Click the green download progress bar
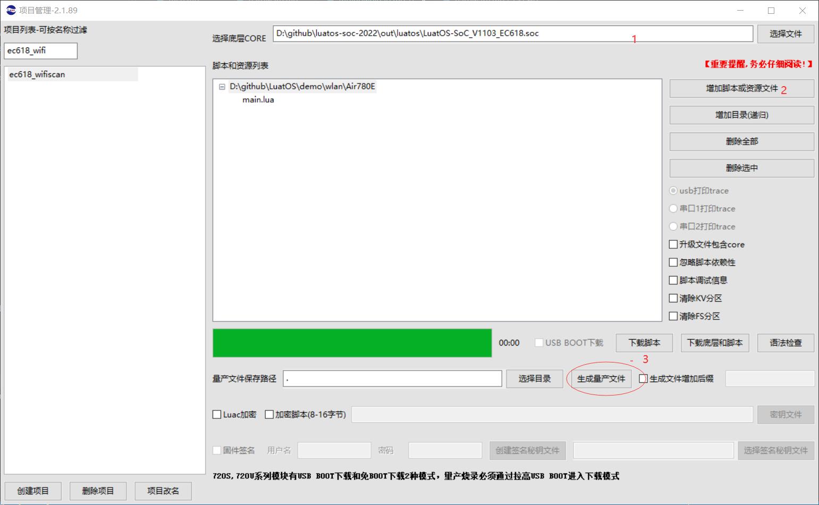The width and height of the screenshot is (819, 505). point(352,343)
